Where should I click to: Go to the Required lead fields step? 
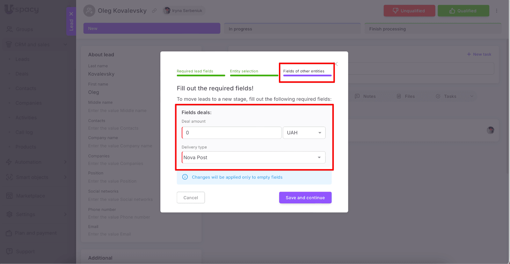click(x=195, y=71)
